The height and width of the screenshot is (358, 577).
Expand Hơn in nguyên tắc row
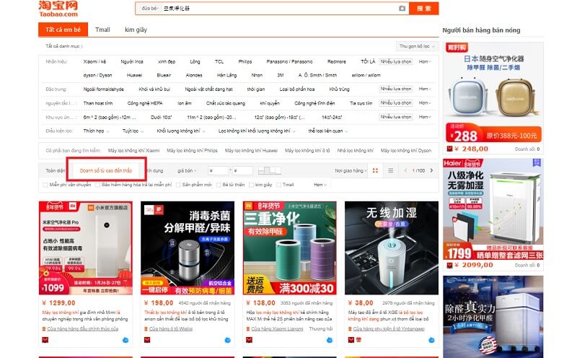pyautogui.click(x=424, y=102)
